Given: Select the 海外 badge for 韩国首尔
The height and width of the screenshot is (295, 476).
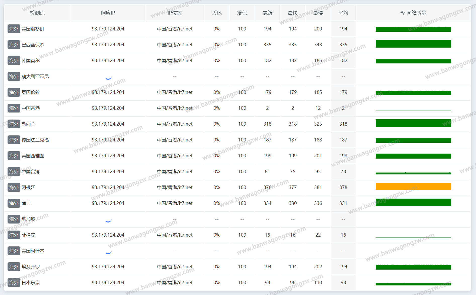Looking at the screenshot, I should click(x=14, y=61).
